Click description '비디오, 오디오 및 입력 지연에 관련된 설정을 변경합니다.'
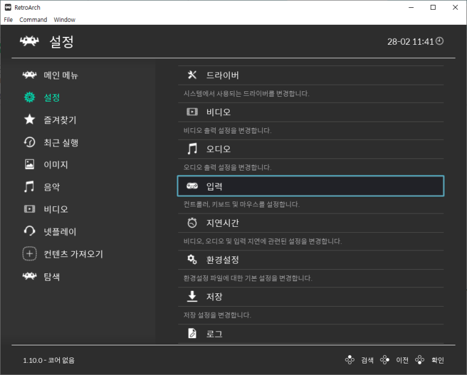467x375 pixels. pyautogui.click(x=262, y=241)
